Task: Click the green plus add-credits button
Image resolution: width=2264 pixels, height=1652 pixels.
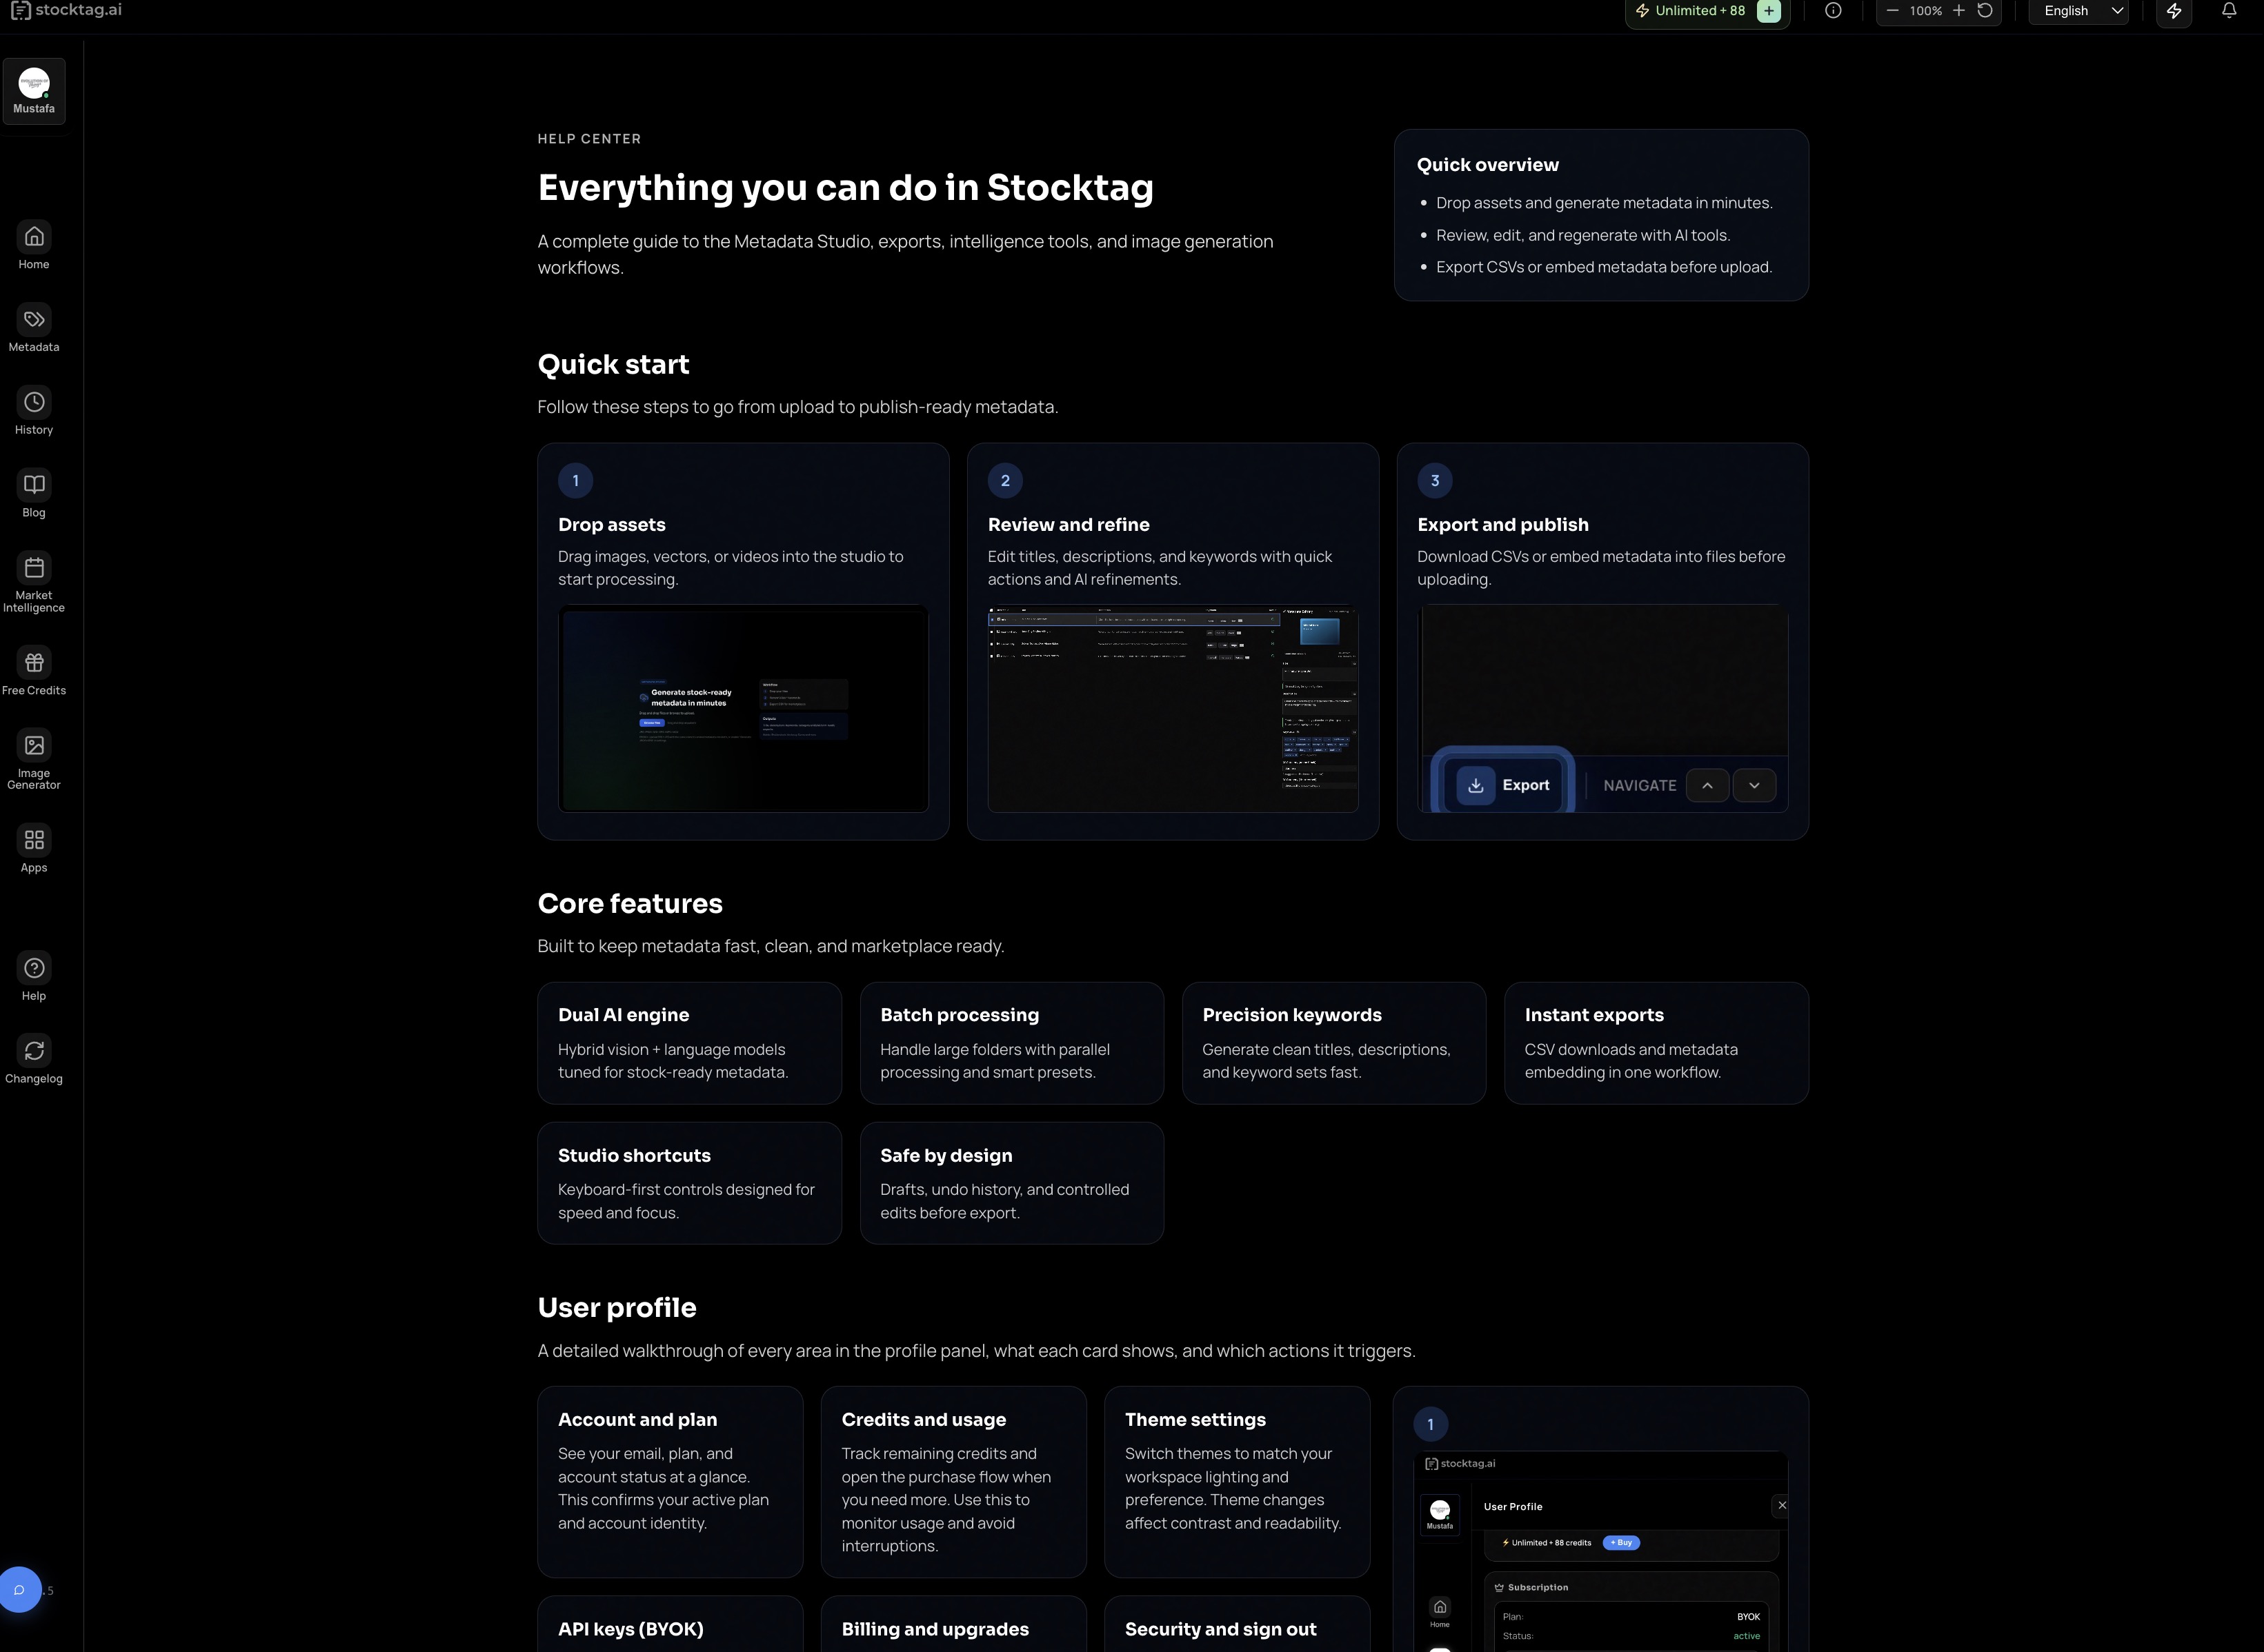Action: click(1769, 11)
